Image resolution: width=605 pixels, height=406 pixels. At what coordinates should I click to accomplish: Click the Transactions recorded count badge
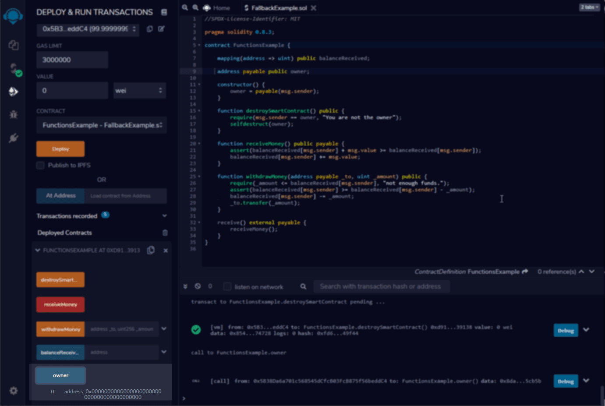(x=105, y=215)
